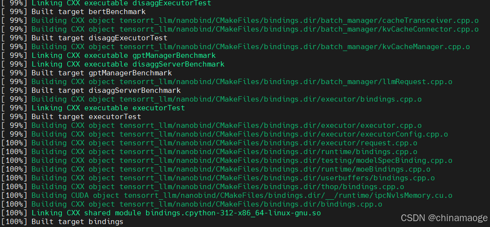Select the line ending in runtime/bindings.cpp.o
Screen dimensions: 490x227
(209, 152)
